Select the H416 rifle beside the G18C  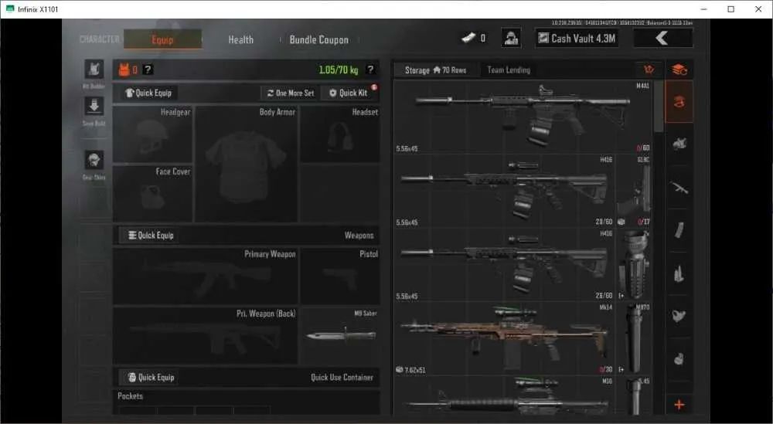tap(504, 191)
